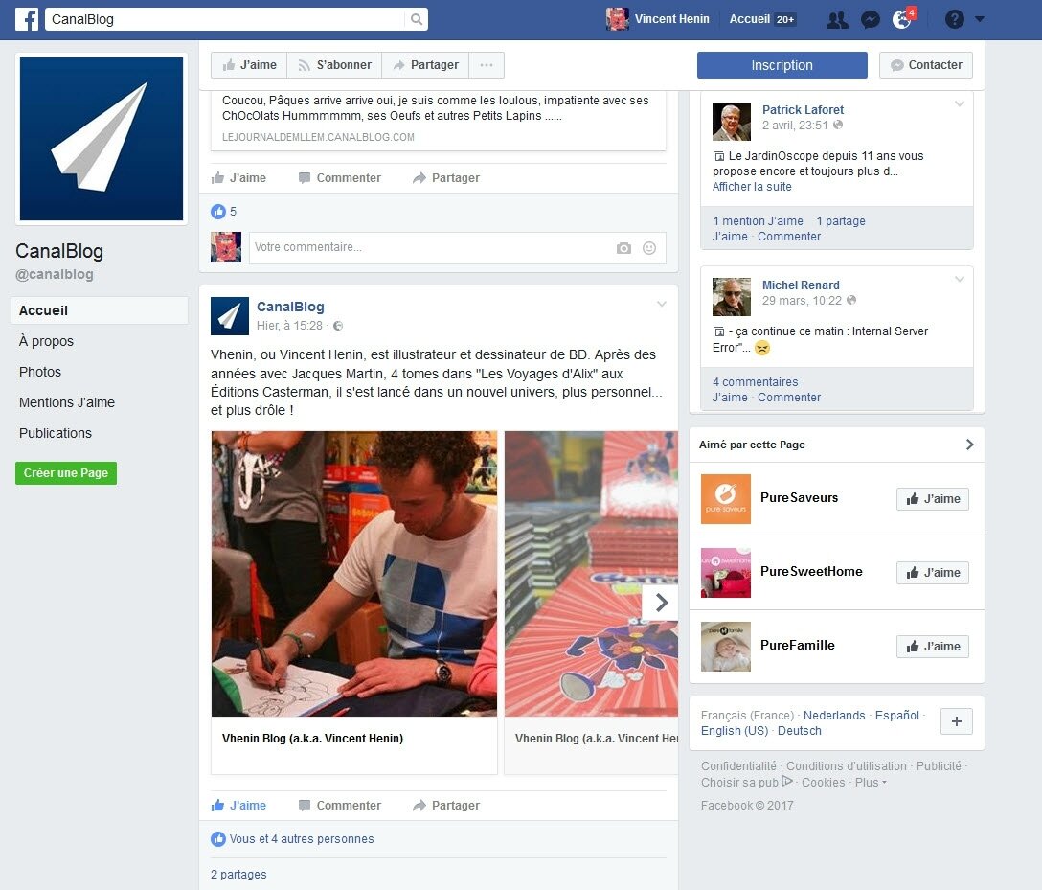Screen dimensions: 1042x890
Task: Click the search magnifier icon
Action: pos(417,19)
